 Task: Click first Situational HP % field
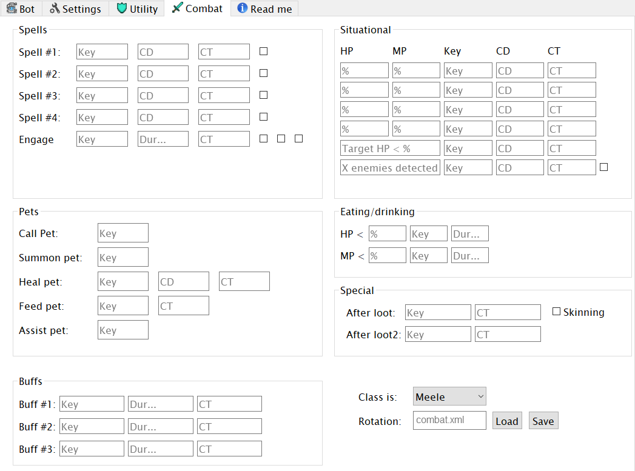[365, 70]
